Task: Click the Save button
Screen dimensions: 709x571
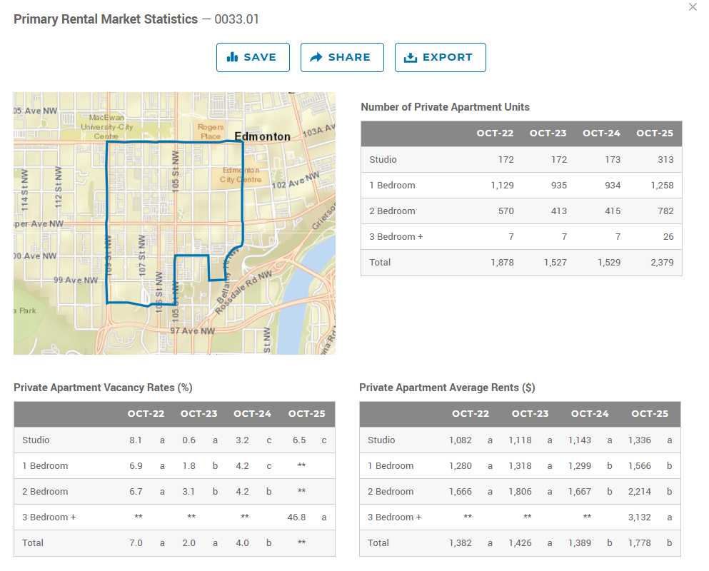Action: [x=253, y=58]
